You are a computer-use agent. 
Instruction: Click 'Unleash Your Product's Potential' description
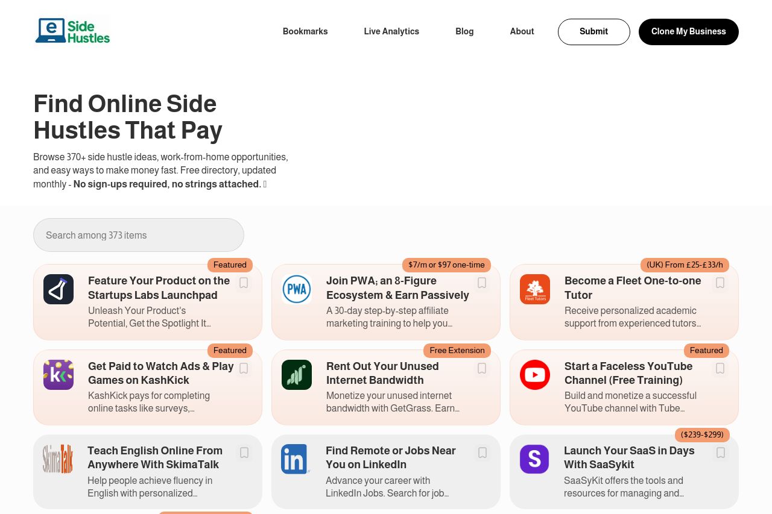pos(150,317)
